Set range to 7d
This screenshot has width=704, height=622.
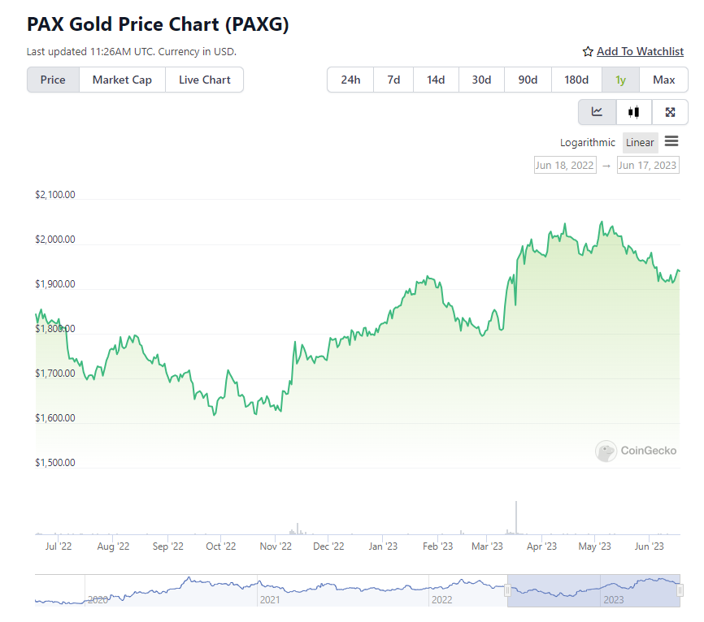(393, 80)
